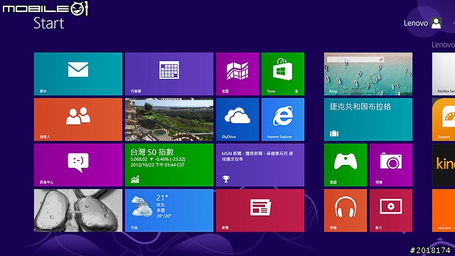455x256 pixels.
Task: Open the Travel tile 捷克共和国布拉格
Action: pos(368,119)
